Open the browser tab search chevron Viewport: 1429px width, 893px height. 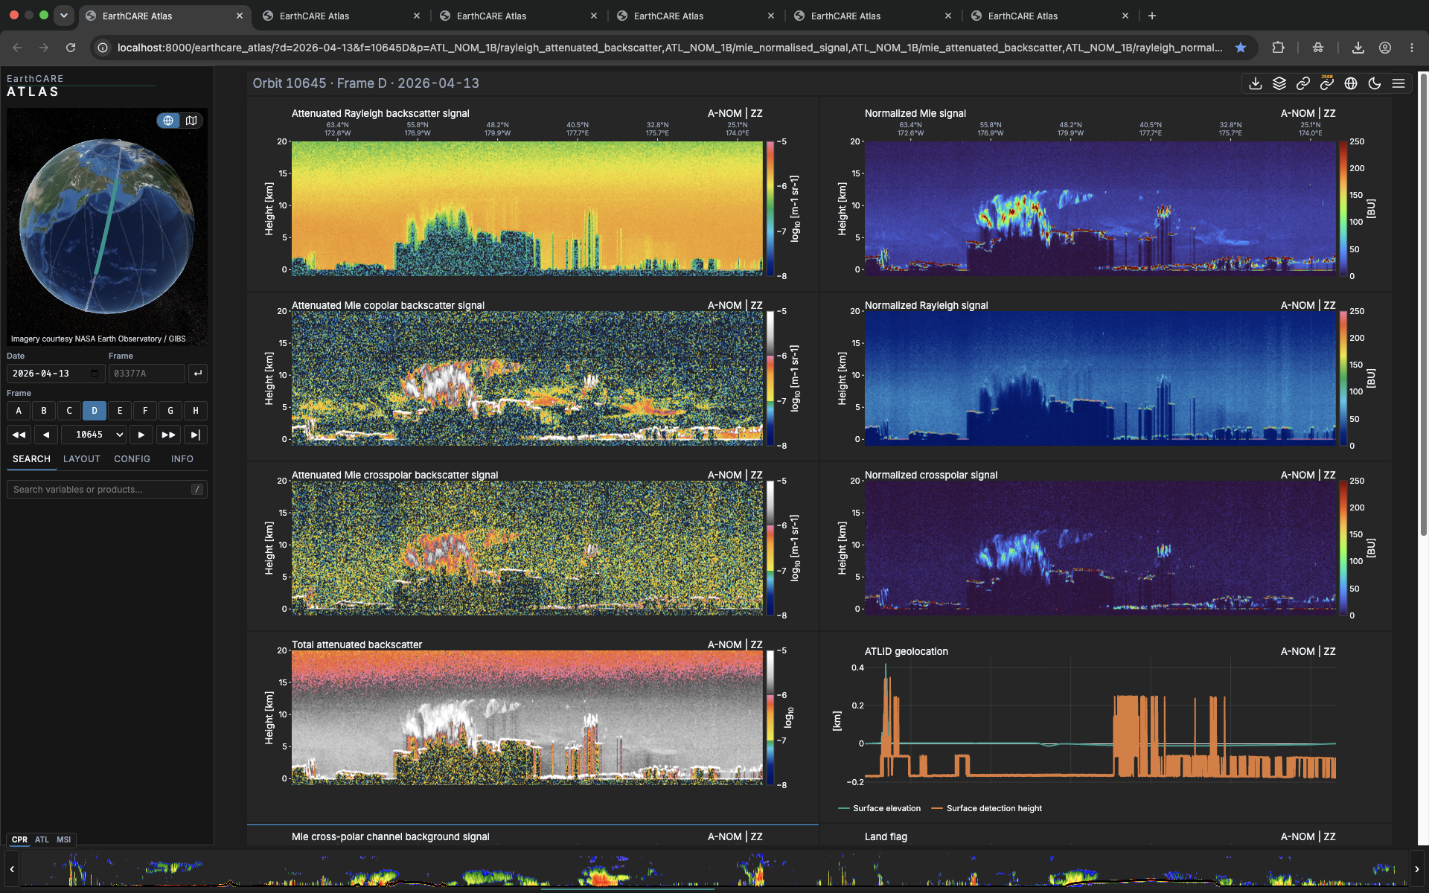[x=64, y=16]
